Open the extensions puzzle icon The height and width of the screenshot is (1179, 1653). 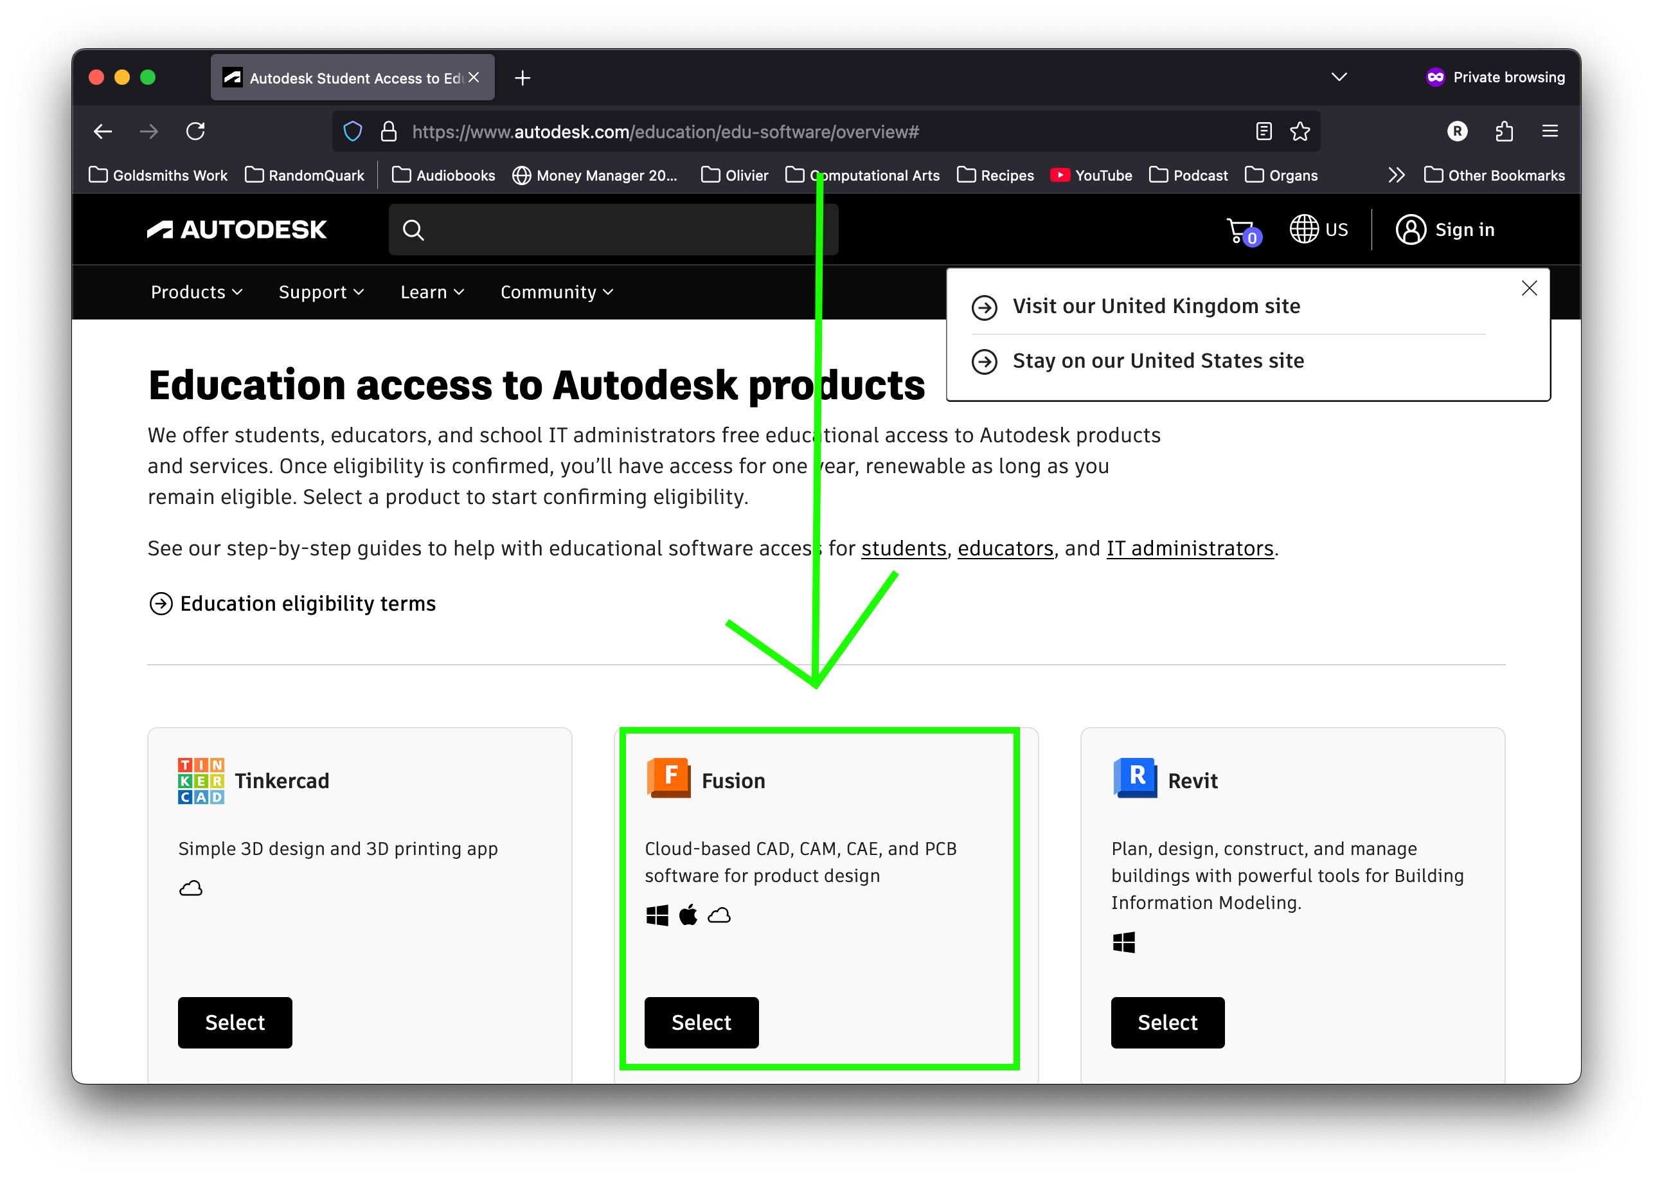[1505, 131]
